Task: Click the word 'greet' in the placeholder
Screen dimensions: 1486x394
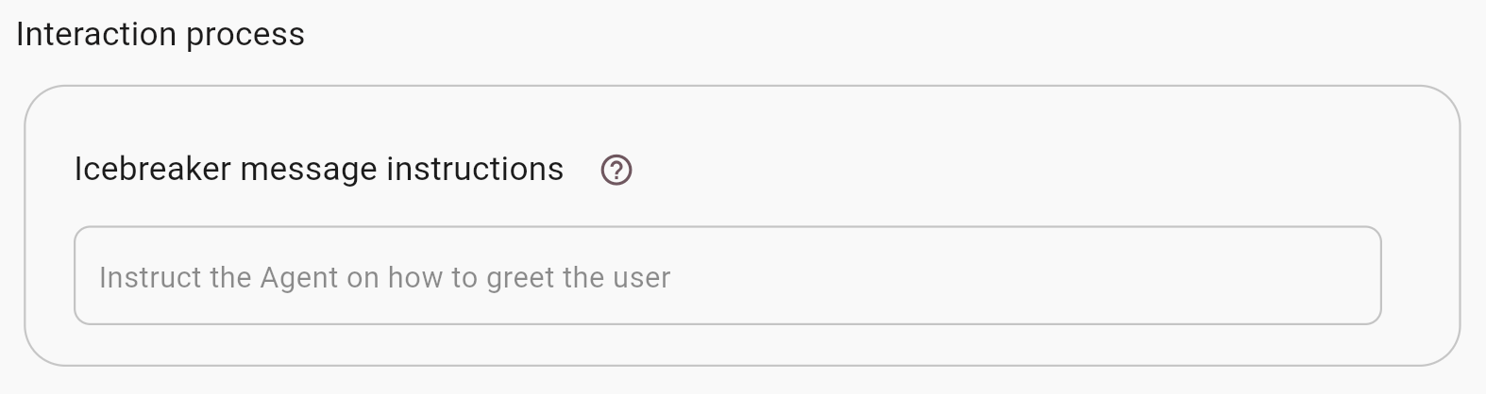Action: pos(519,278)
